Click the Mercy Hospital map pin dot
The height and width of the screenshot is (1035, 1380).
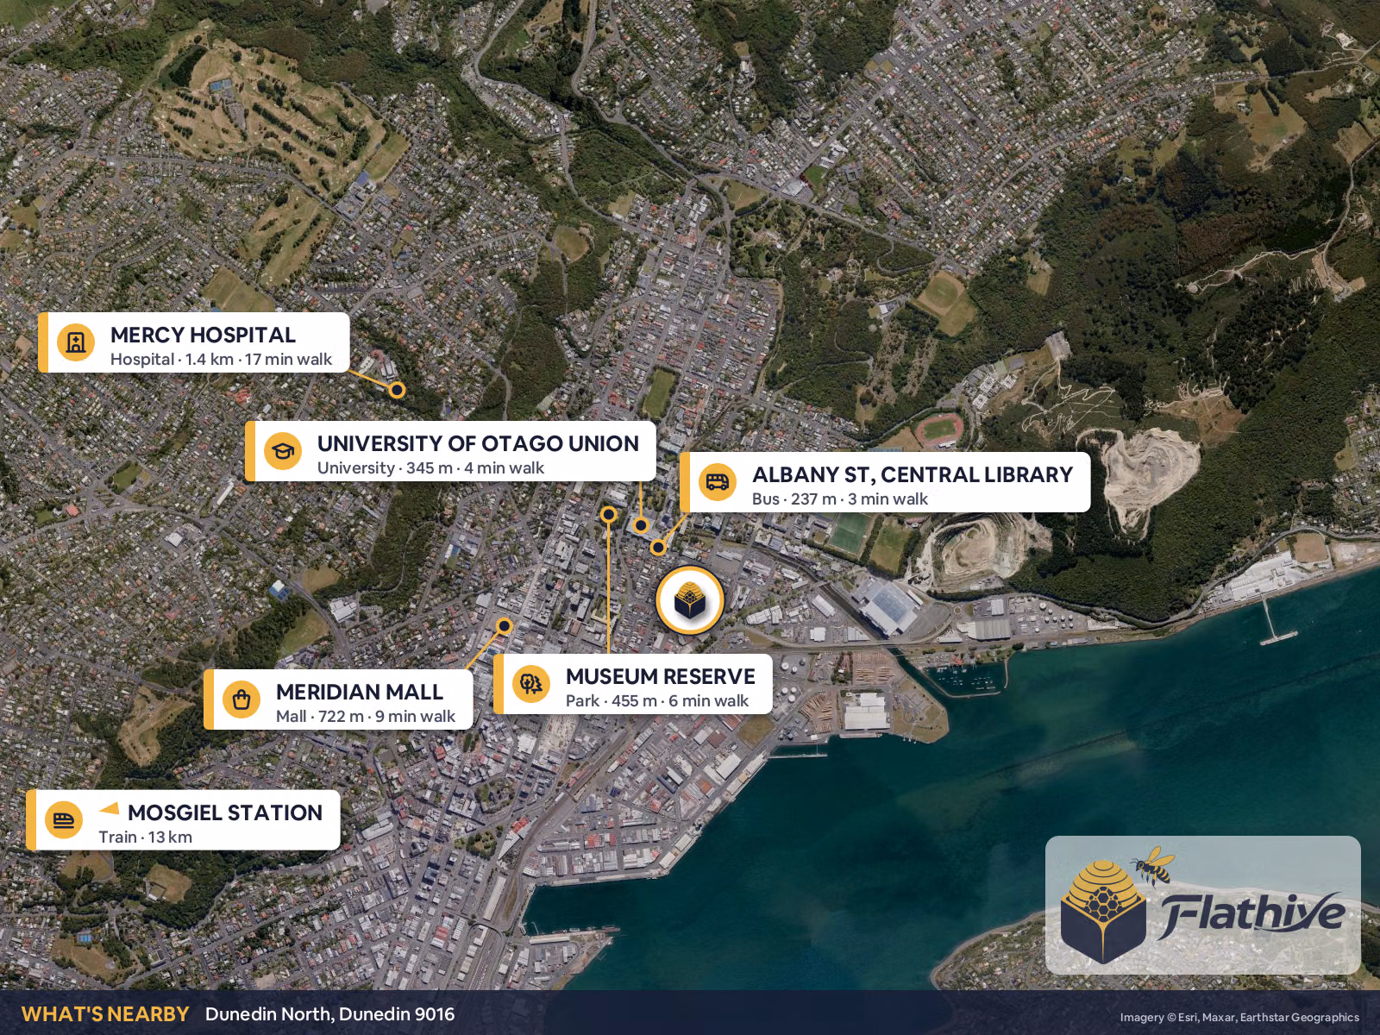point(397,390)
